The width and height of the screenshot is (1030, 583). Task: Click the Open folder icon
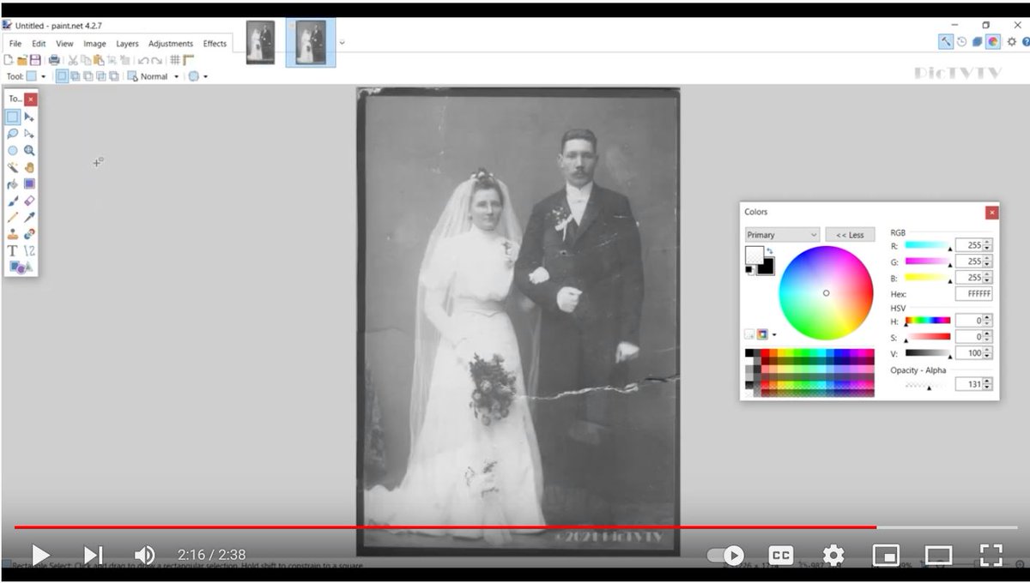tap(22, 60)
